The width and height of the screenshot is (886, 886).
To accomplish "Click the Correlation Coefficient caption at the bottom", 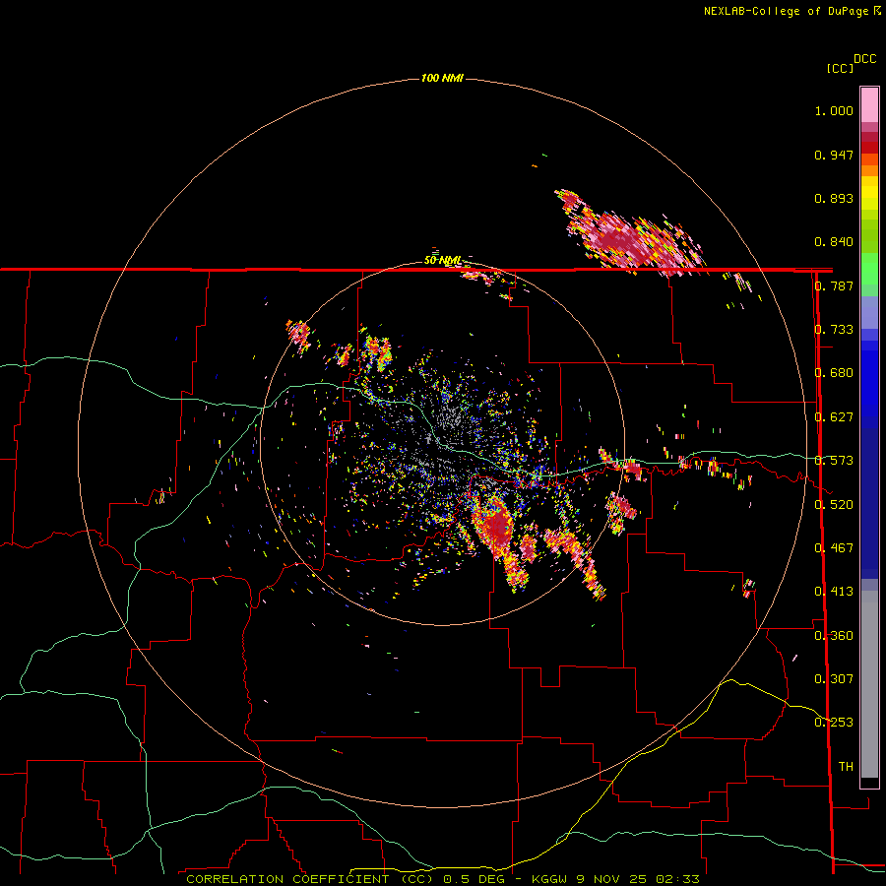I will [442, 879].
